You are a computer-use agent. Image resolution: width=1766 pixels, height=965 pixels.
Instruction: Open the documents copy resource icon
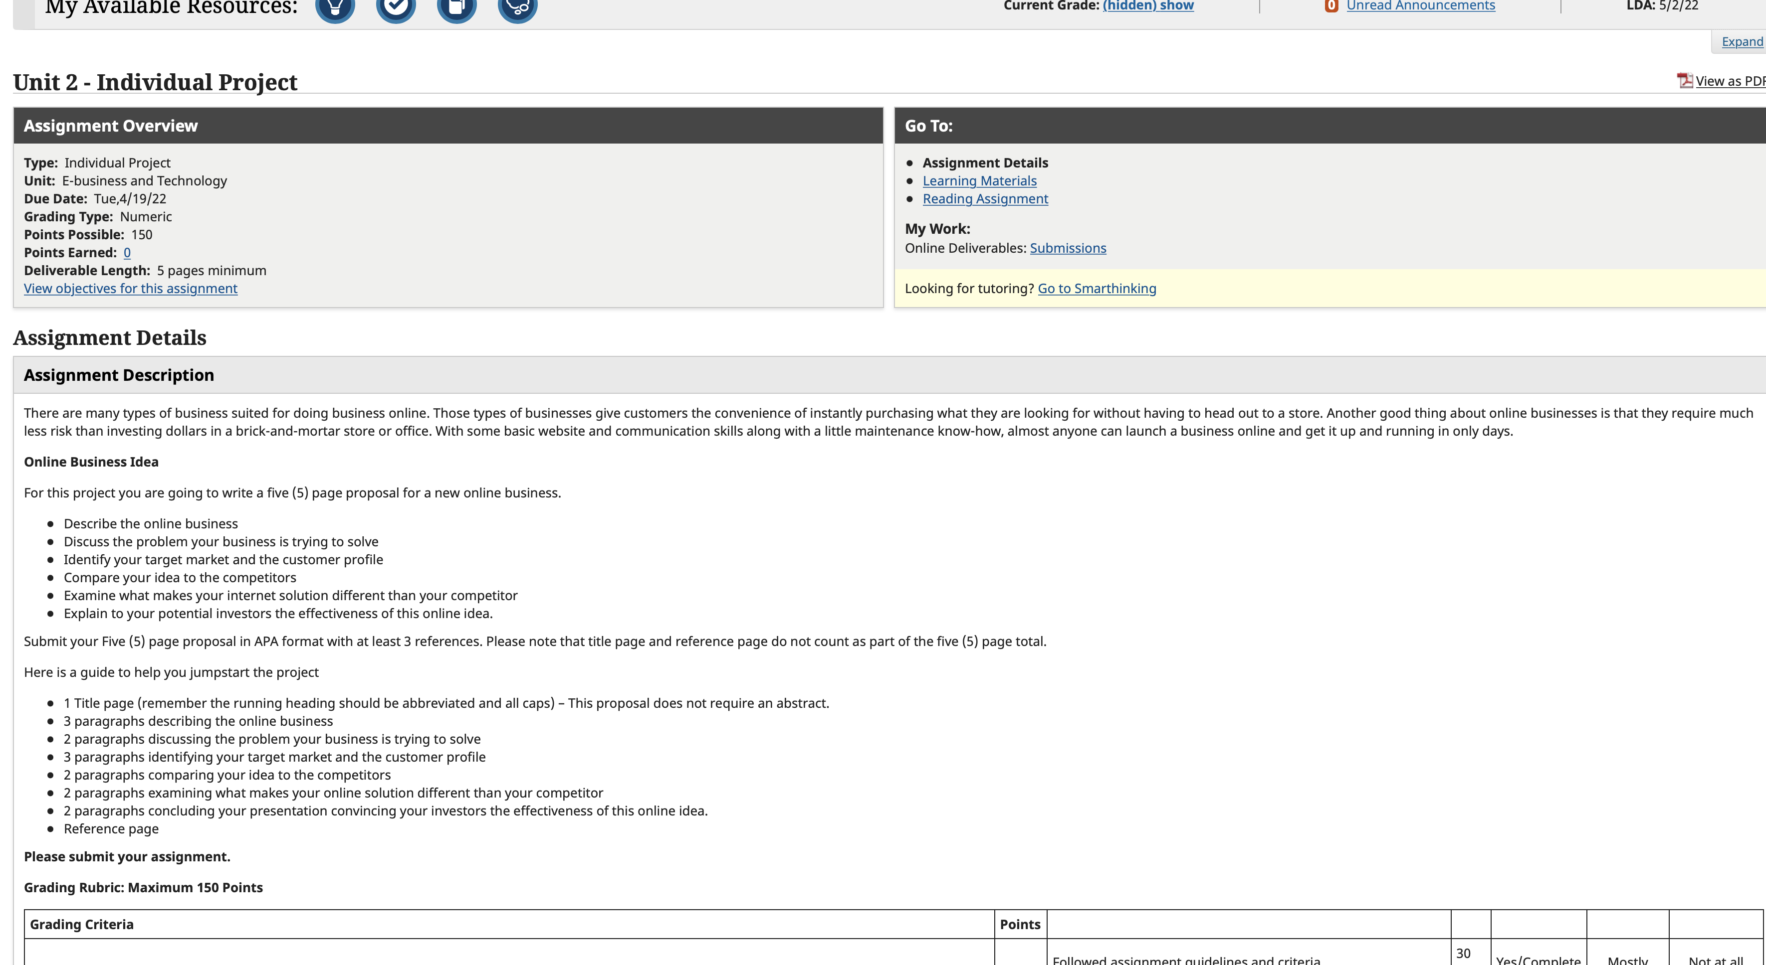[x=456, y=7]
